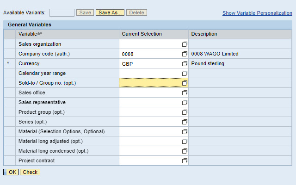Open value help icon for Project contract
Screen dimensions: 296x185
[185, 161]
